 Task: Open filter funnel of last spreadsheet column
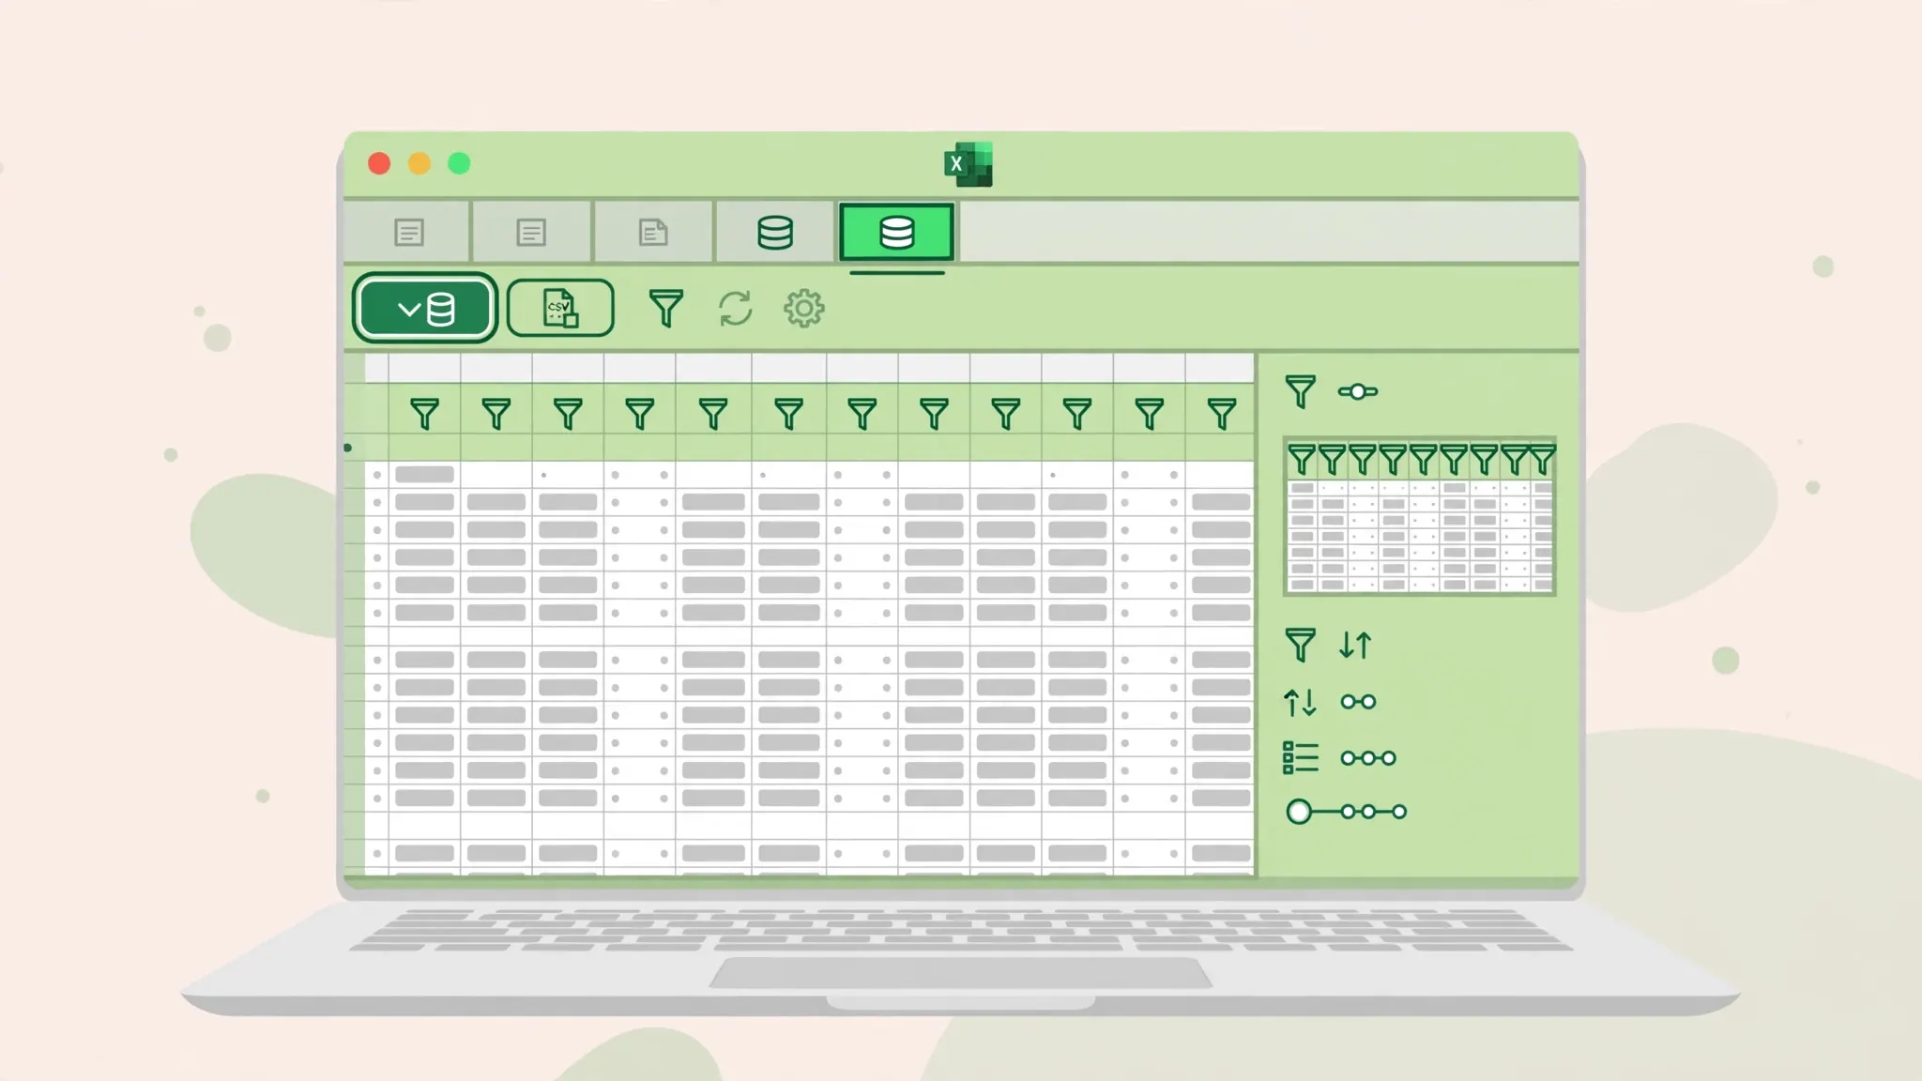1221,414
